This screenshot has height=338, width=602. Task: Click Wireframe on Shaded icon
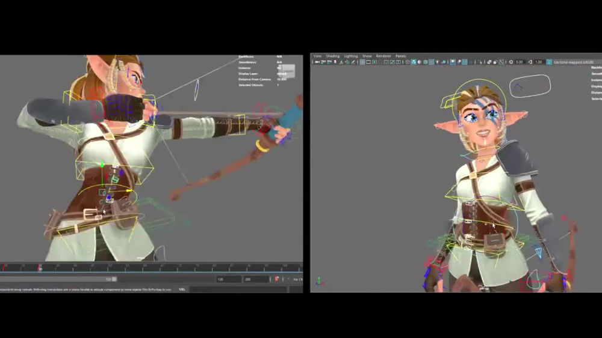(426, 62)
